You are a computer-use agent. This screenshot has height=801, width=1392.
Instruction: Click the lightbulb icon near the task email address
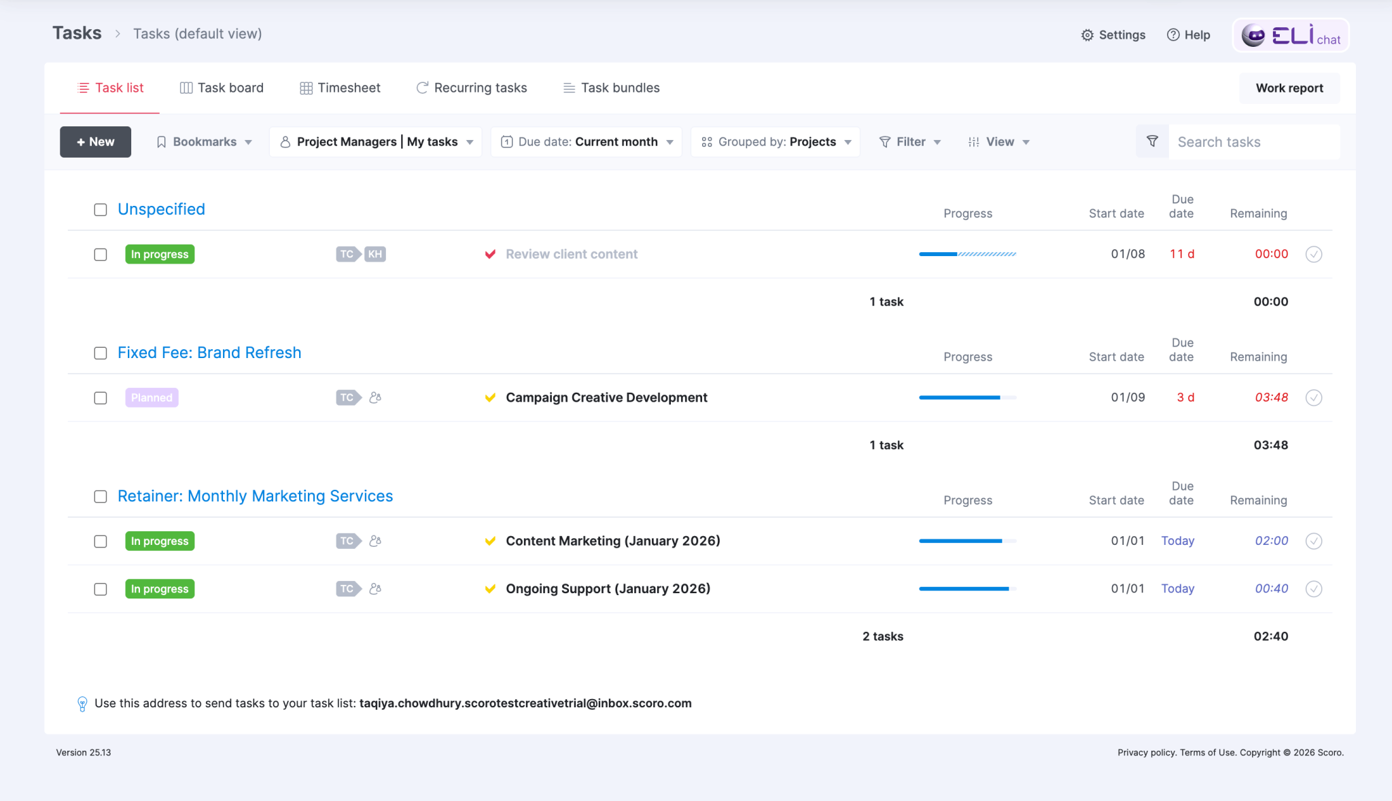[x=82, y=703]
